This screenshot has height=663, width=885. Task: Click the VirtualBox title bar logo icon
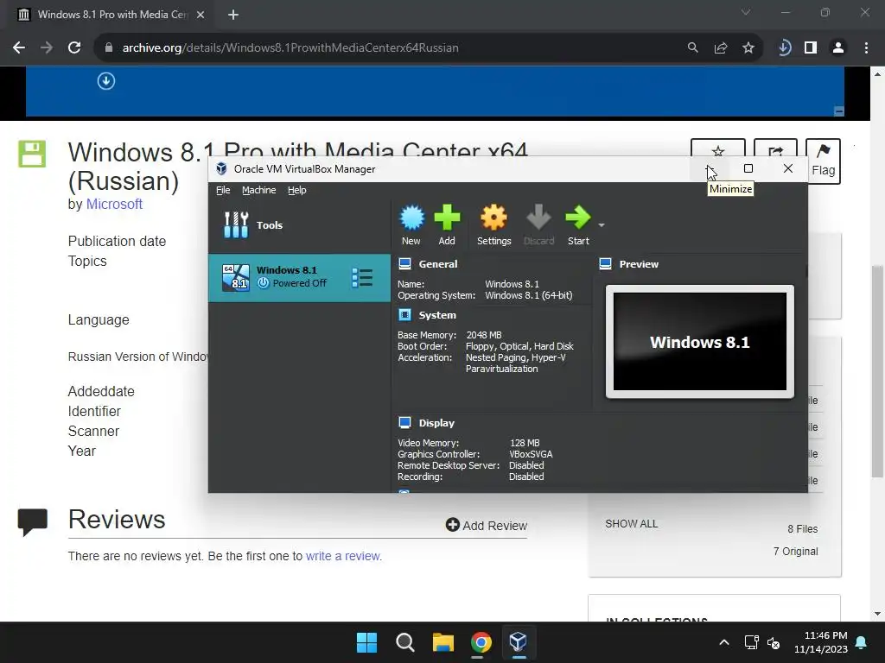(x=222, y=168)
